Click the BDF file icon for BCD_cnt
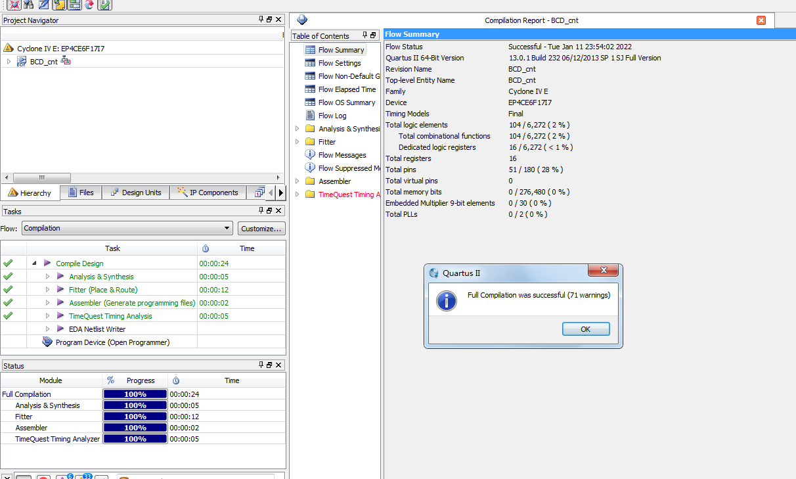Viewport: 796px width, 479px height. tap(22, 61)
